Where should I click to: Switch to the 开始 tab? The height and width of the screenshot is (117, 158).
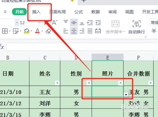[x=19, y=12]
